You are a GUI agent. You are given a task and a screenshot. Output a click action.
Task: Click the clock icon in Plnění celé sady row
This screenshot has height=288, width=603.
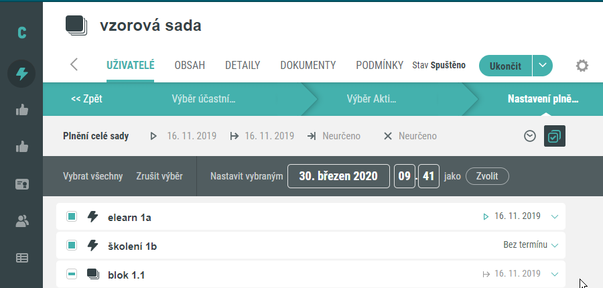(530, 136)
